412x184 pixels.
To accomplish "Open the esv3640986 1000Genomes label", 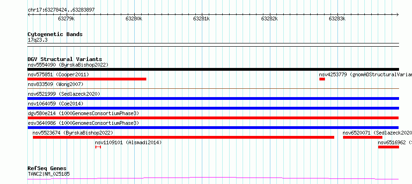I will click(x=83, y=123).
